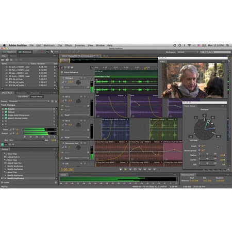
Task: Select the Adjust Fade Out history entry
Action: click(x=14, y=163)
